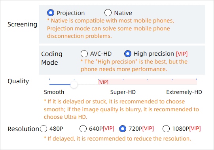Click the VIP tag beside 1080P
The image size is (214, 150).
pyautogui.click(x=195, y=128)
